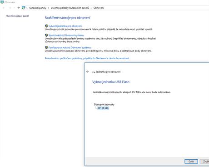Click the Další button
This screenshot has height=167, width=209.
(x=191, y=162)
